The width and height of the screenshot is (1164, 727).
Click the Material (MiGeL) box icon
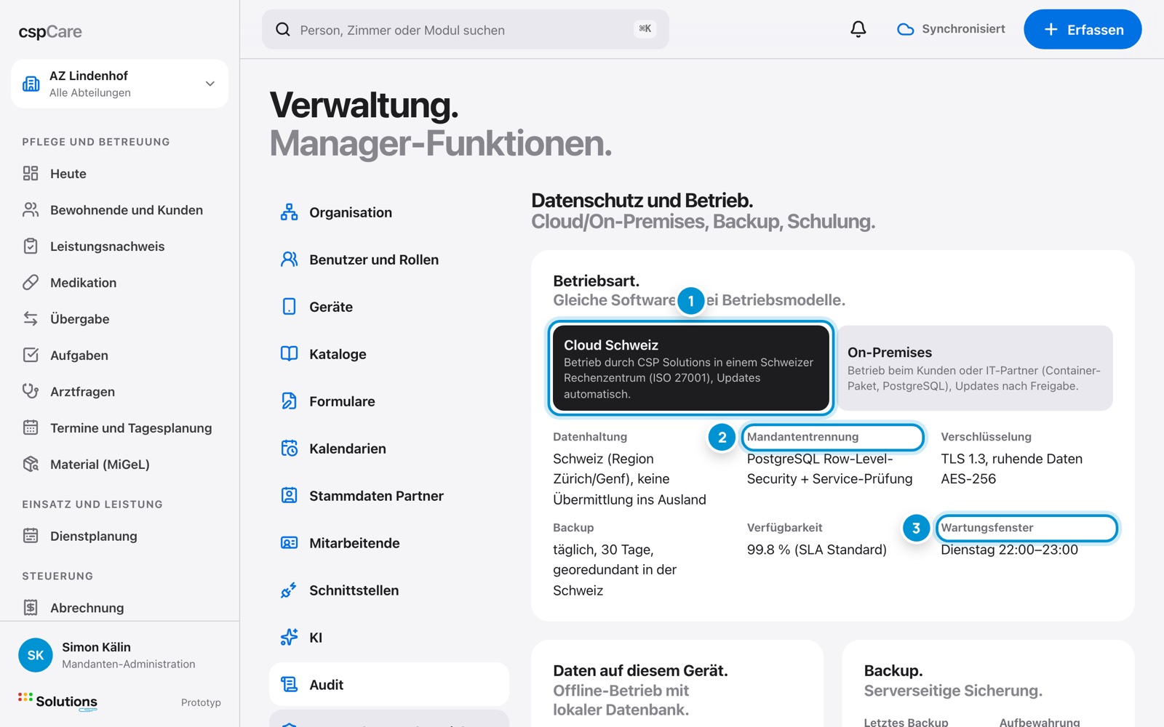[31, 464]
